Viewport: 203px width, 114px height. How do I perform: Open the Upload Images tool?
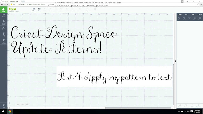point(3,22)
